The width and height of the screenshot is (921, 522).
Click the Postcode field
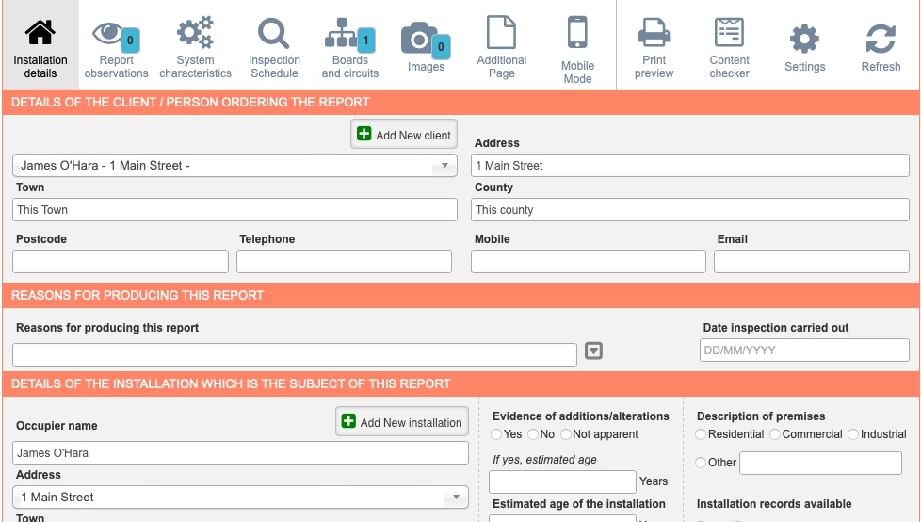tap(121, 262)
